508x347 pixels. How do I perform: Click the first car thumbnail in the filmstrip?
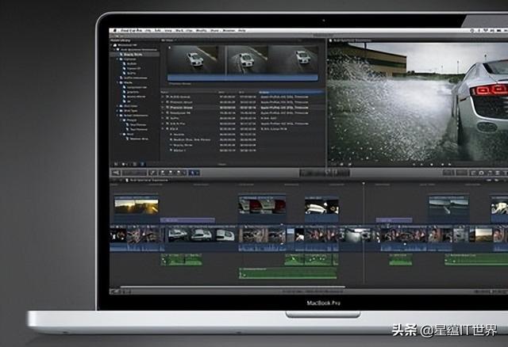[196, 59]
